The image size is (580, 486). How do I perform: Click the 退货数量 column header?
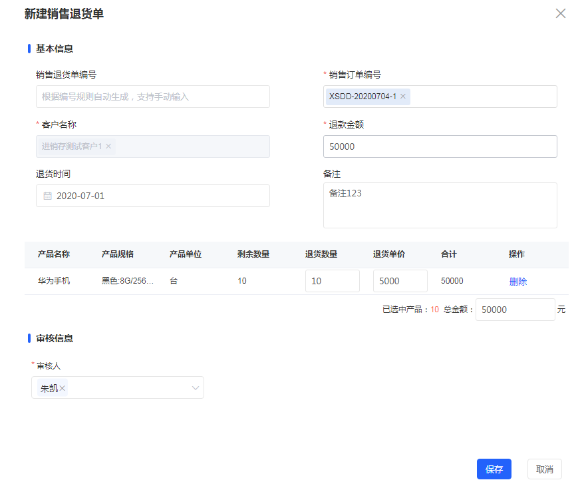(x=321, y=254)
